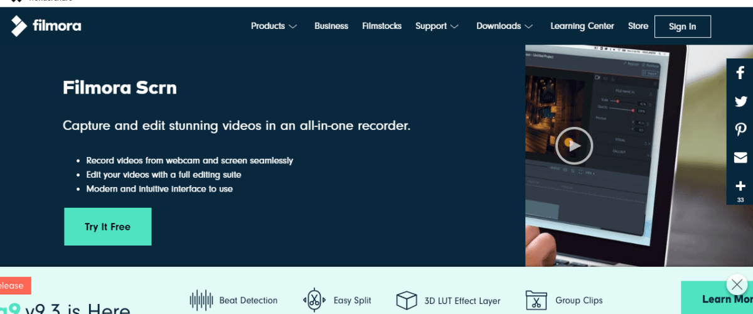Open more share options plus icon

740,186
